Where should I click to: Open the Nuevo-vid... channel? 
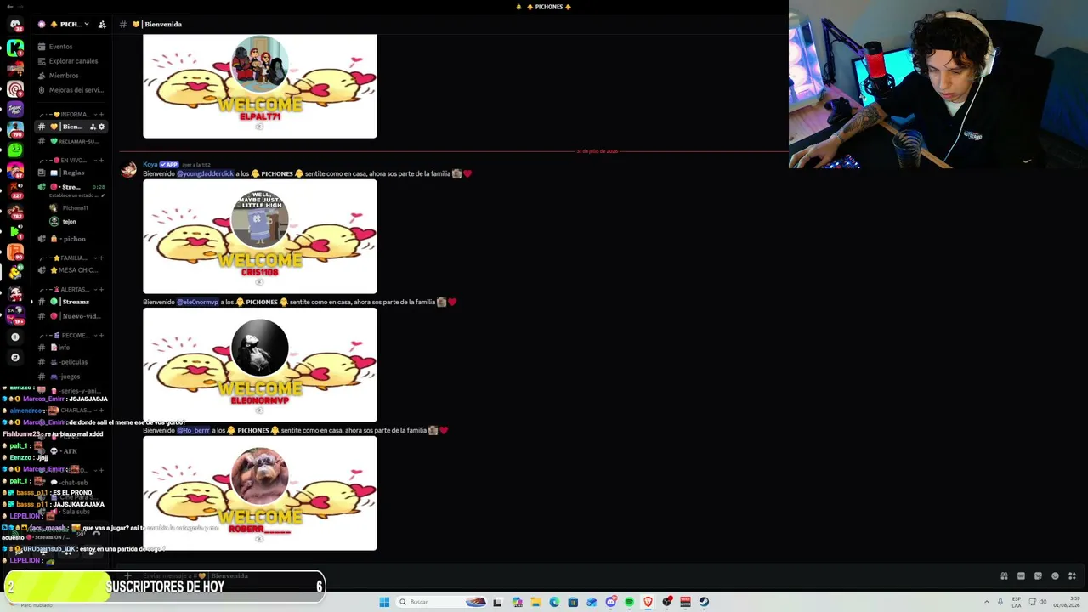click(71, 316)
